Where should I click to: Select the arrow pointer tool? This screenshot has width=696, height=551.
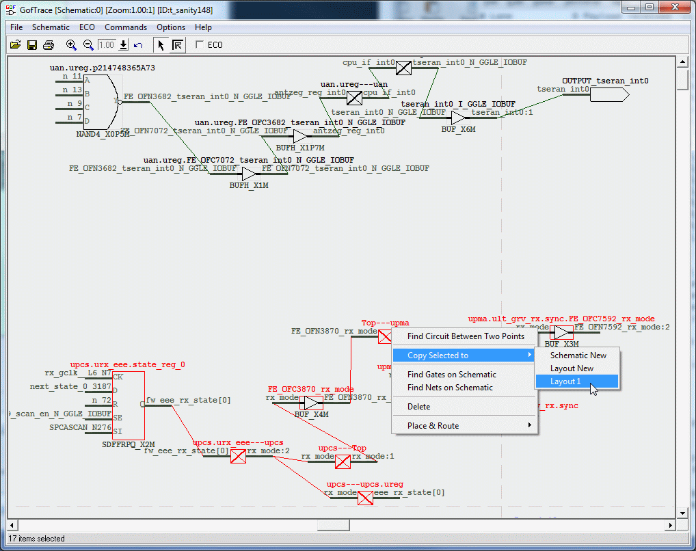click(x=161, y=45)
